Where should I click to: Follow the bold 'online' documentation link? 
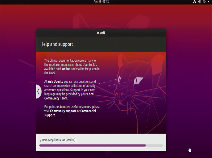point(66,69)
